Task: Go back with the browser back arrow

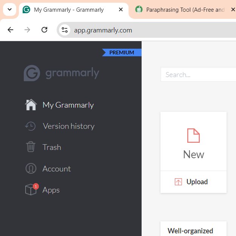Action: click(x=11, y=30)
